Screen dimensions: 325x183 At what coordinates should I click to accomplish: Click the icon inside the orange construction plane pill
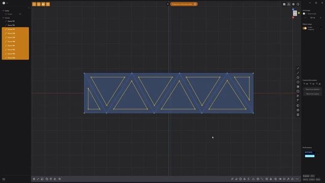(x=195, y=4)
